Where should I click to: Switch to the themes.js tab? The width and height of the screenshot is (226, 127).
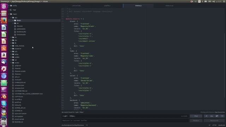point(138,6)
